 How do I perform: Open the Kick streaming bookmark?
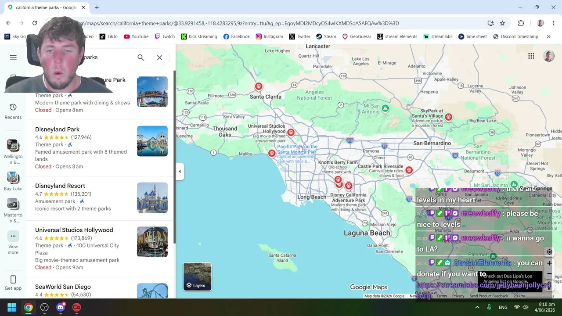[199, 36]
